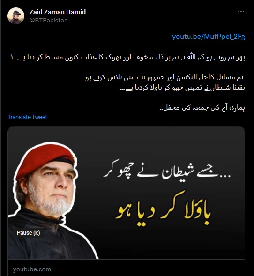Click the last Urdu line above Translate Tweet
254x276 pixels.
coord(202,107)
